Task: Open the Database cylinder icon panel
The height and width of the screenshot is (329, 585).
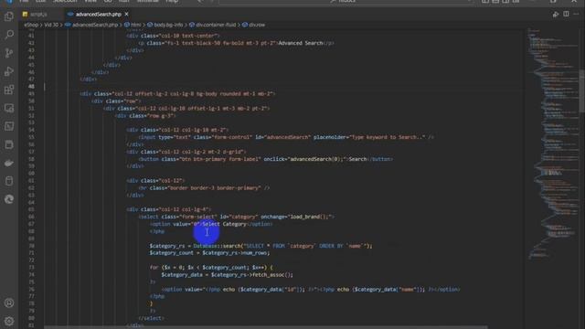Action: click(x=9, y=181)
